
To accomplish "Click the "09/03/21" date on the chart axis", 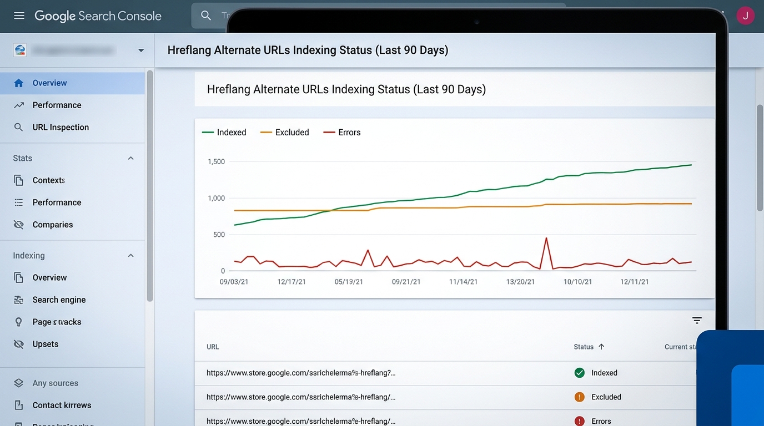I will coord(234,282).
